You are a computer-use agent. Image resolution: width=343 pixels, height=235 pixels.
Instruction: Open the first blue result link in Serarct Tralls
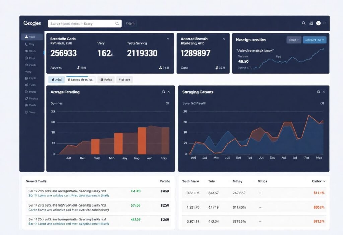(x=69, y=195)
